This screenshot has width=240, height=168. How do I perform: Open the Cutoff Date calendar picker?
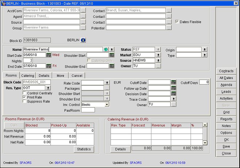click(174, 83)
